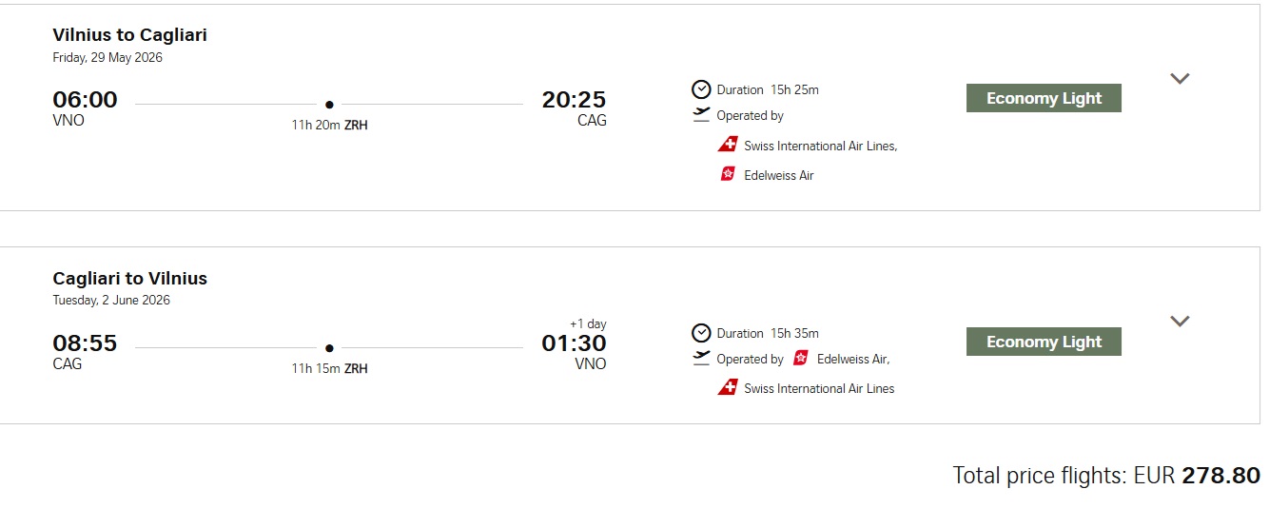This screenshot has width=1269, height=509.
Task: Click the outbound flight duration clock icon
Action: pyautogui.click(x=701, y=89)
